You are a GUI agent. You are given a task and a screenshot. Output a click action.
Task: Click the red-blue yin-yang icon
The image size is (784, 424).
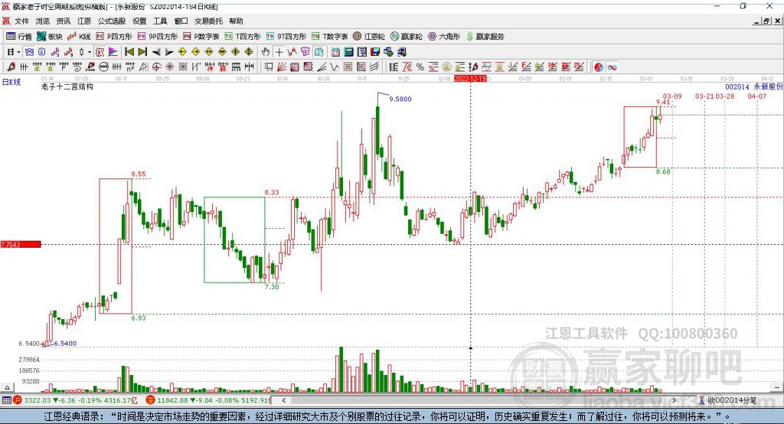(599, 67)
